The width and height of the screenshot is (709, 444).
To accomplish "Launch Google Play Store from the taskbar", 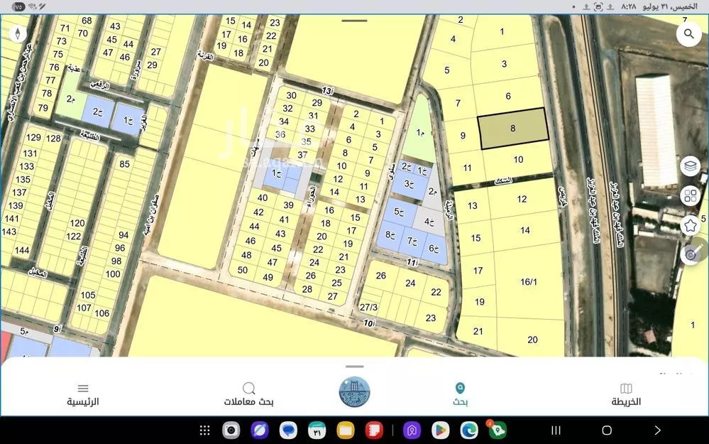I will pos(440,430).
